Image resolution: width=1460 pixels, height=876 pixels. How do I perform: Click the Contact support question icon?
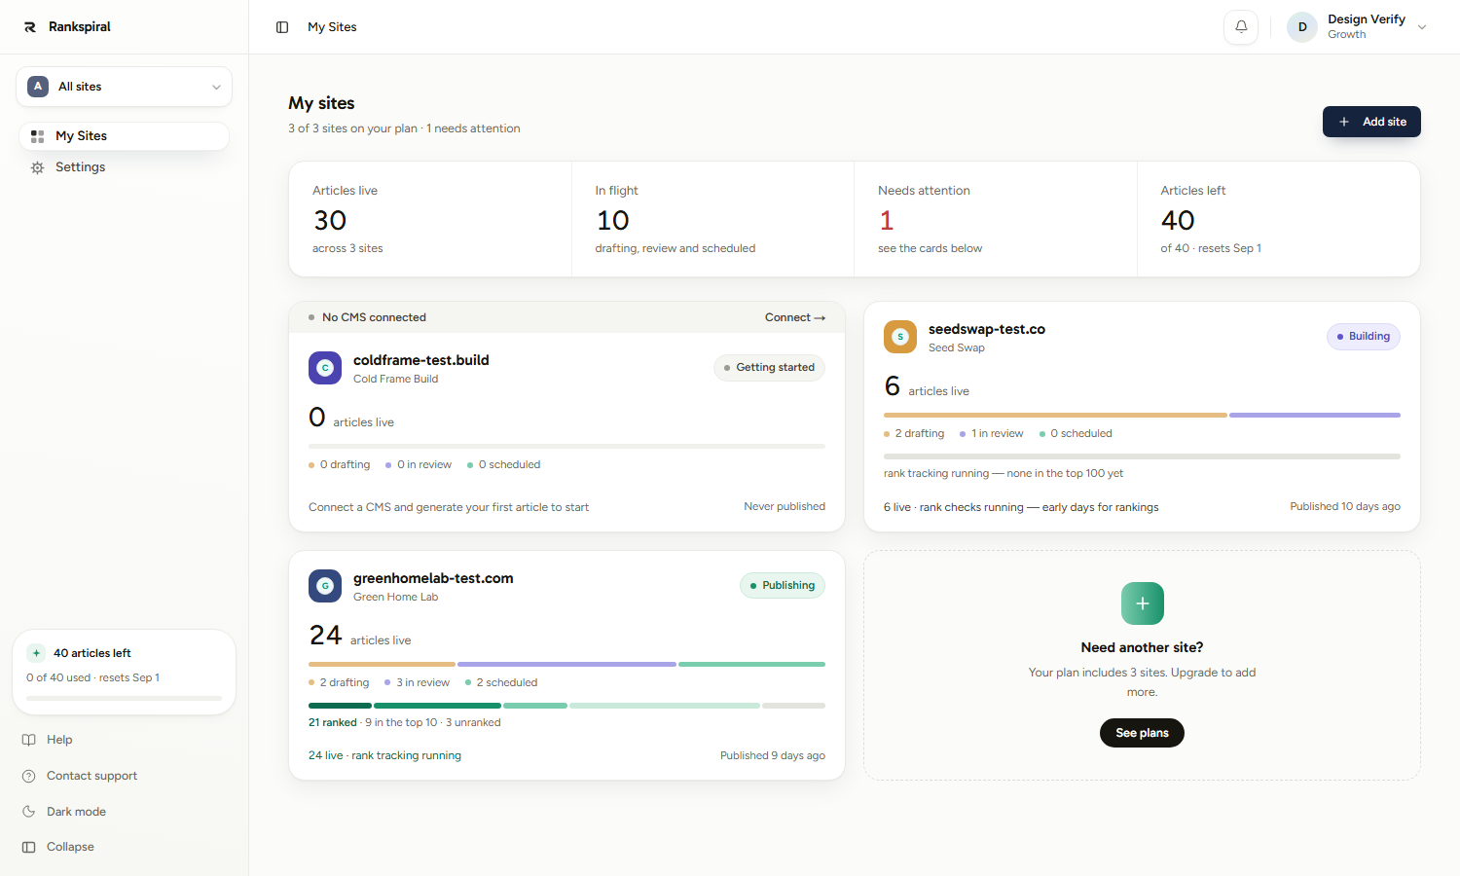point(29,776)
